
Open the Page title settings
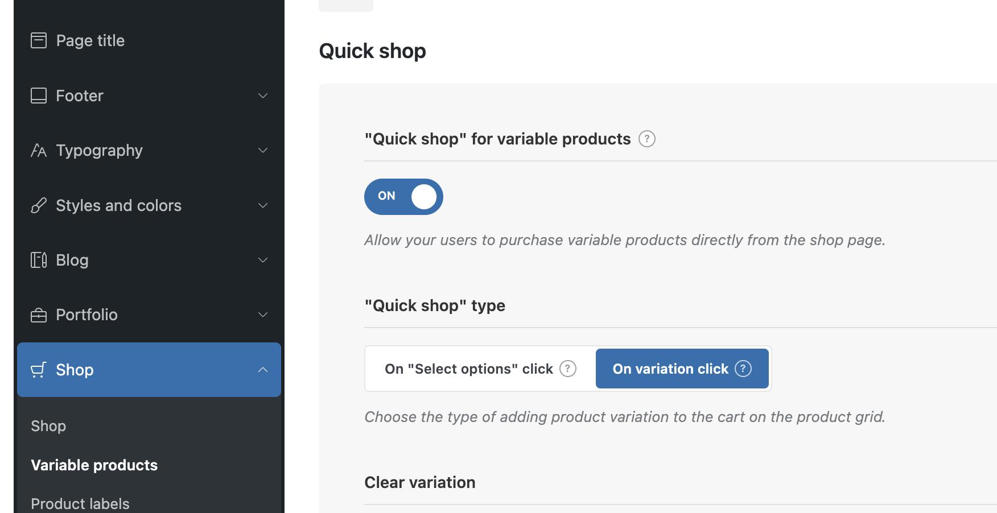[x=90, y=40]
